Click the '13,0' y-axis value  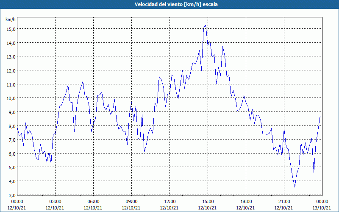pos(11,57)
